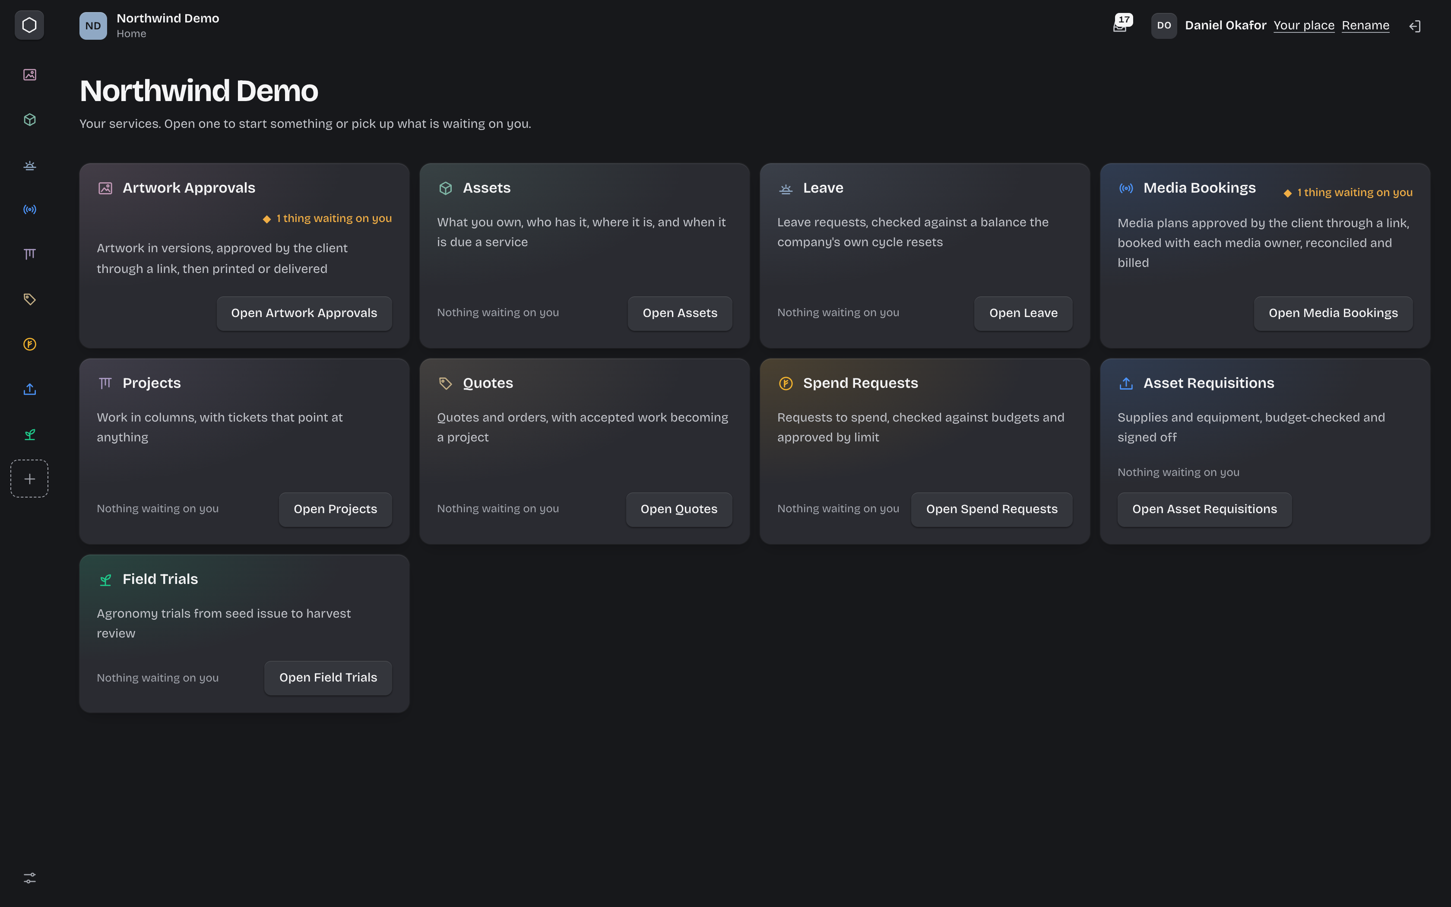Open settings sliders icon at sidebar bottom
The width and height of the screenshot is (1451, 907).
point(29,878)
